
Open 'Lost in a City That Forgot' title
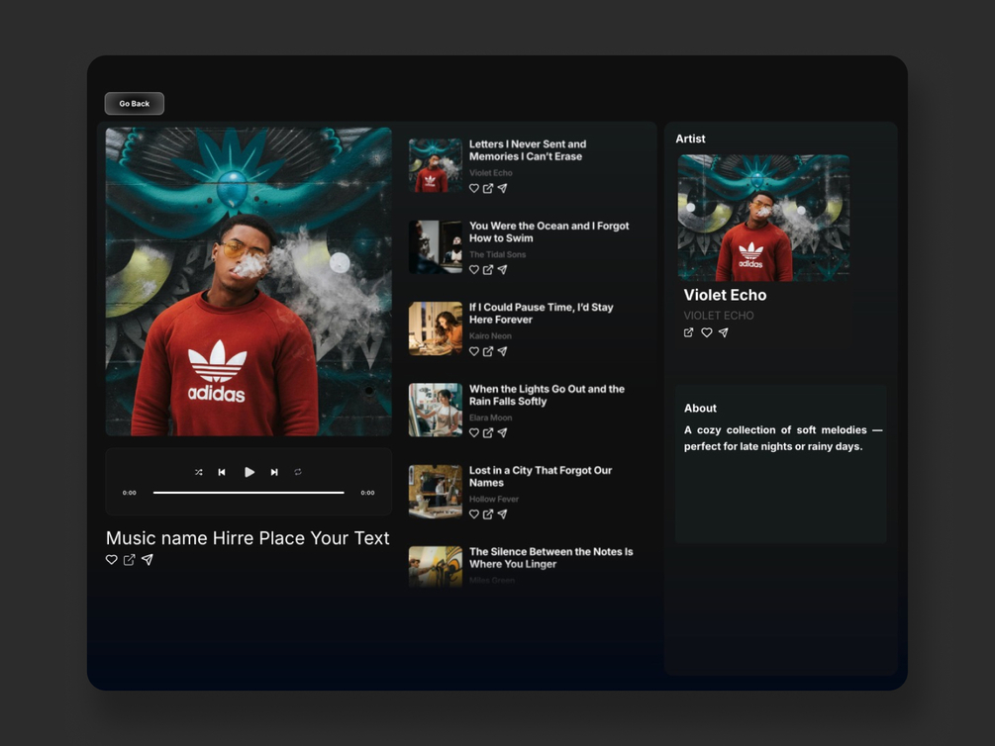541,477
